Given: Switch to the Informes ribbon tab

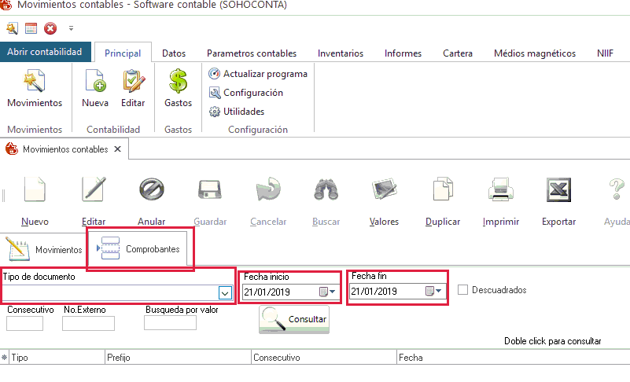Looking at the screenshot, I should [403, 53].
